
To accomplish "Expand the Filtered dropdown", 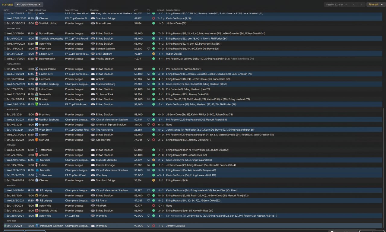I will point(376,5).
